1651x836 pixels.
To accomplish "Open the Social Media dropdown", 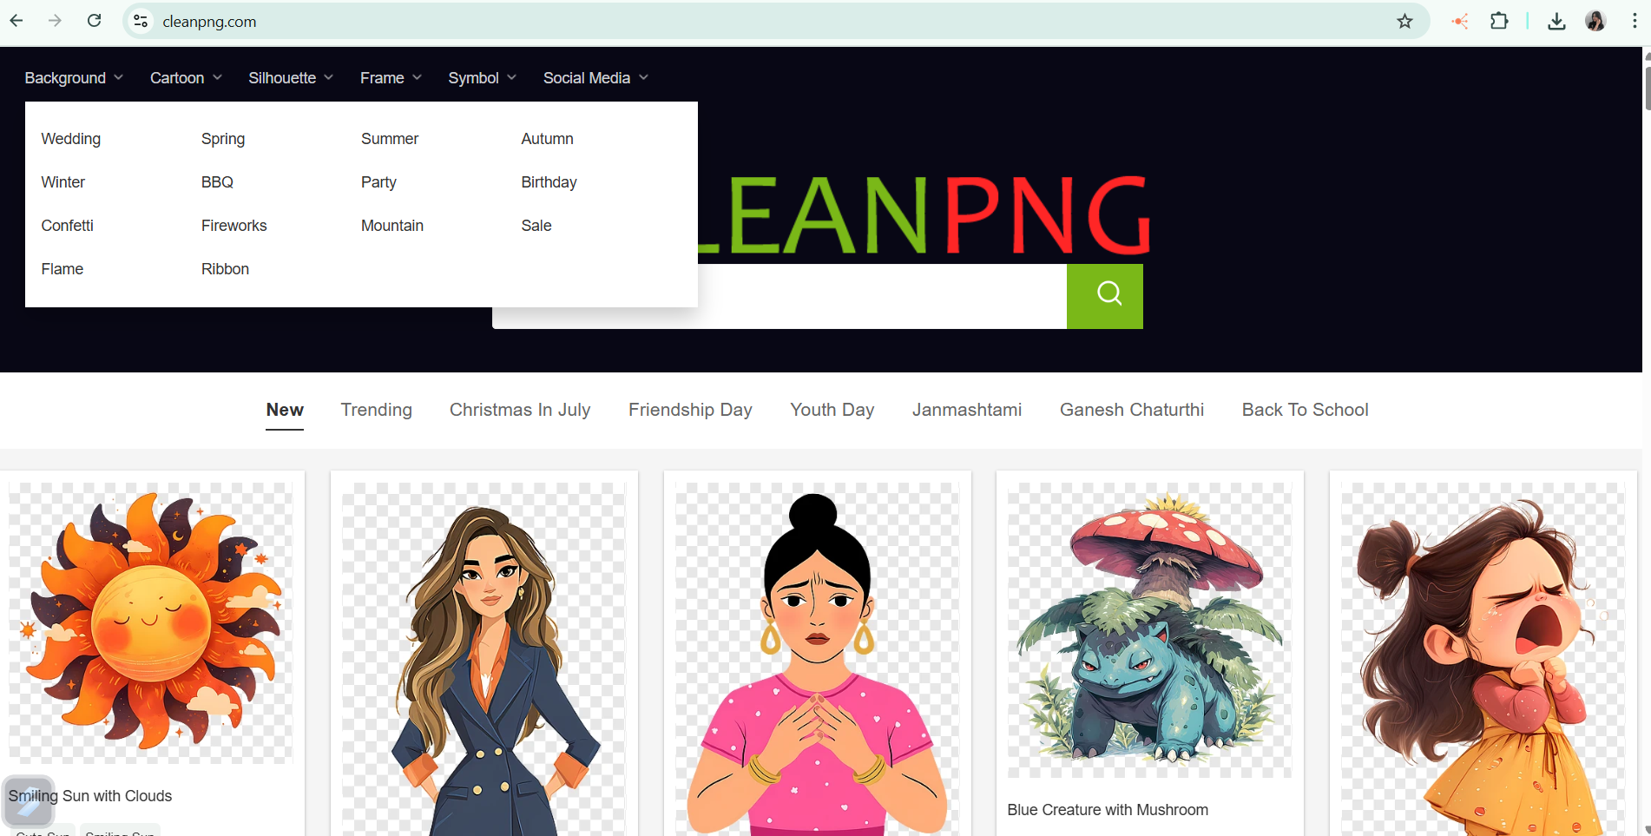I will pyautogui.click(x=595, y=78).
